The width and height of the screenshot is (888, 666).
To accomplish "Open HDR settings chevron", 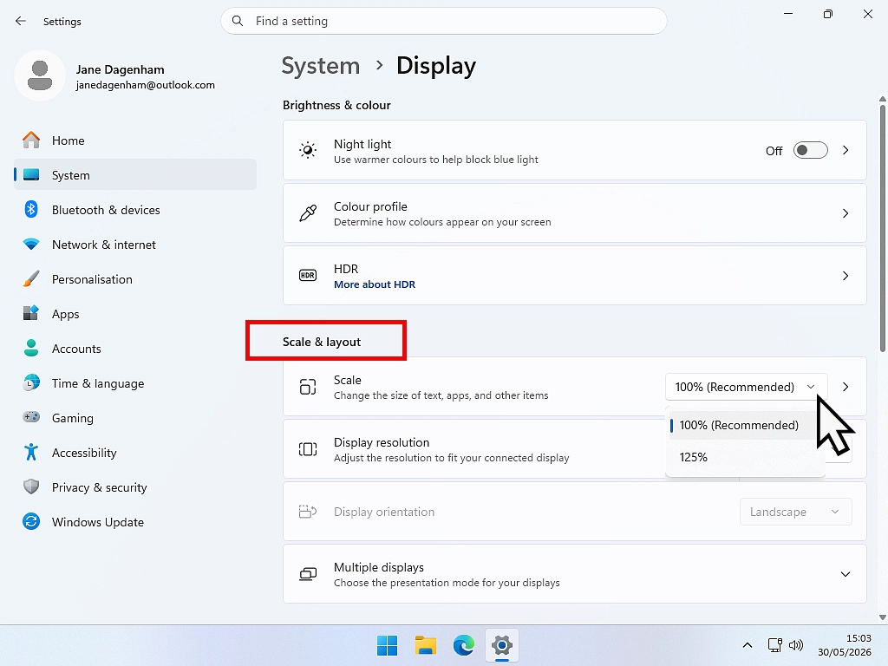I will pos(845,275).
